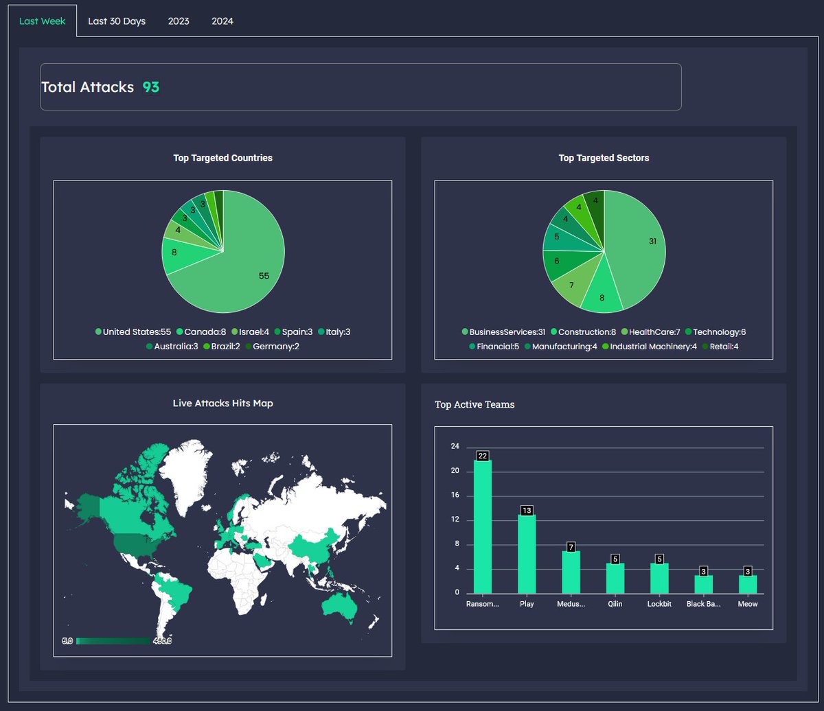
Task: Click the Meow bar in Top Active Teams
Action: (748, 584)
